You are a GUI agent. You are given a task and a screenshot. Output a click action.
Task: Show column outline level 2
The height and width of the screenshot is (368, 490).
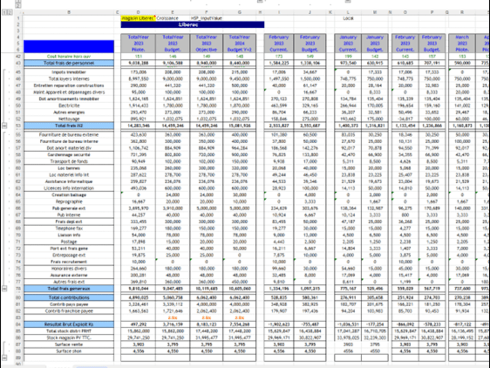click(x=18, y=6)
